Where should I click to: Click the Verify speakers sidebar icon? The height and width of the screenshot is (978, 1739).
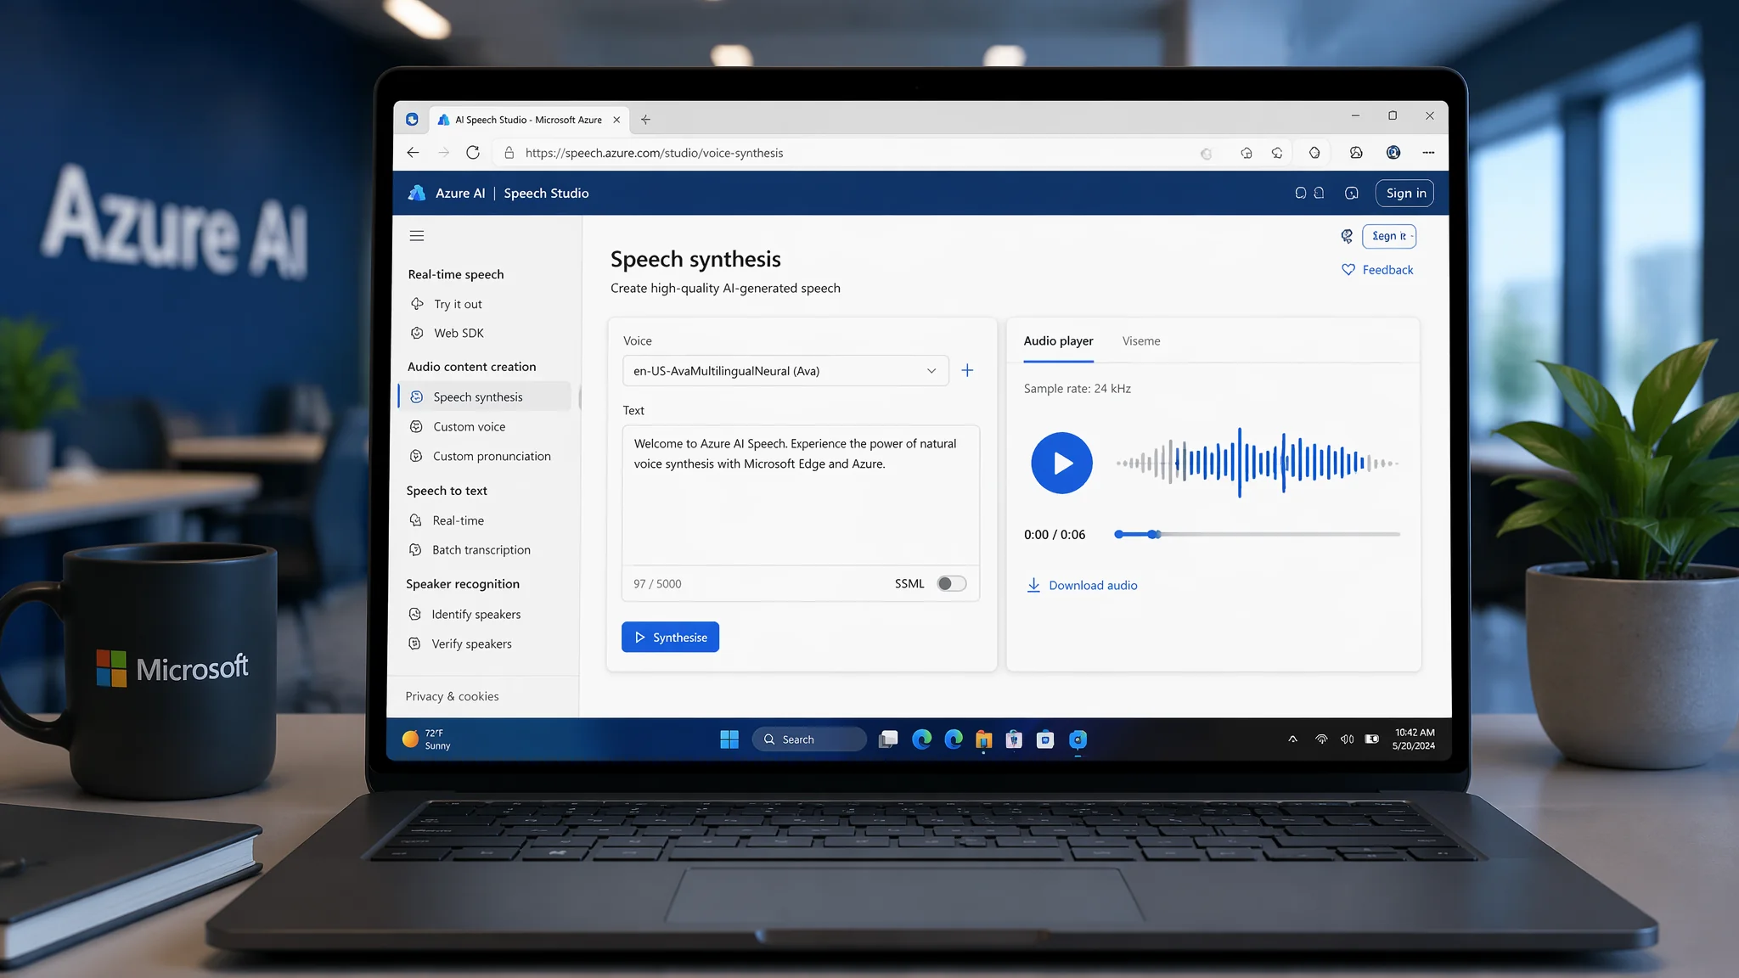pos(414,644)
